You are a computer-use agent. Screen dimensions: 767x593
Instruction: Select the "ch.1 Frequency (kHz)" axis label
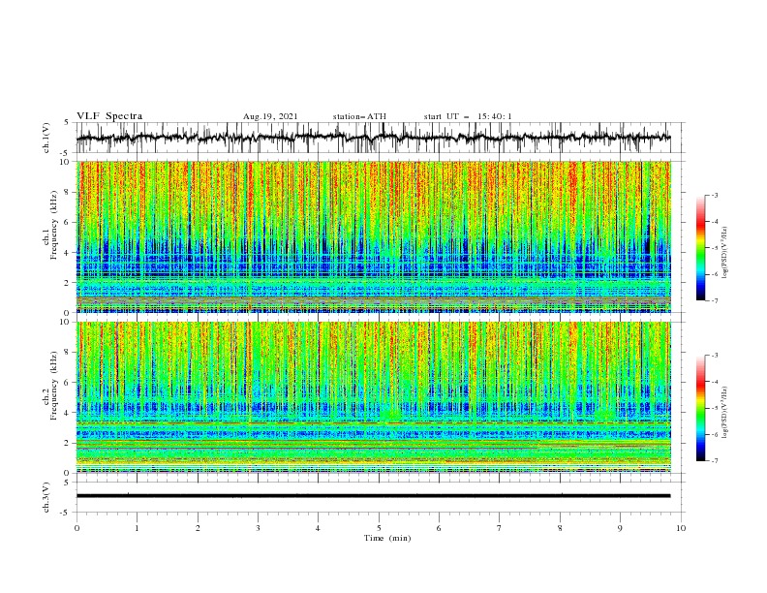(50, 223)
